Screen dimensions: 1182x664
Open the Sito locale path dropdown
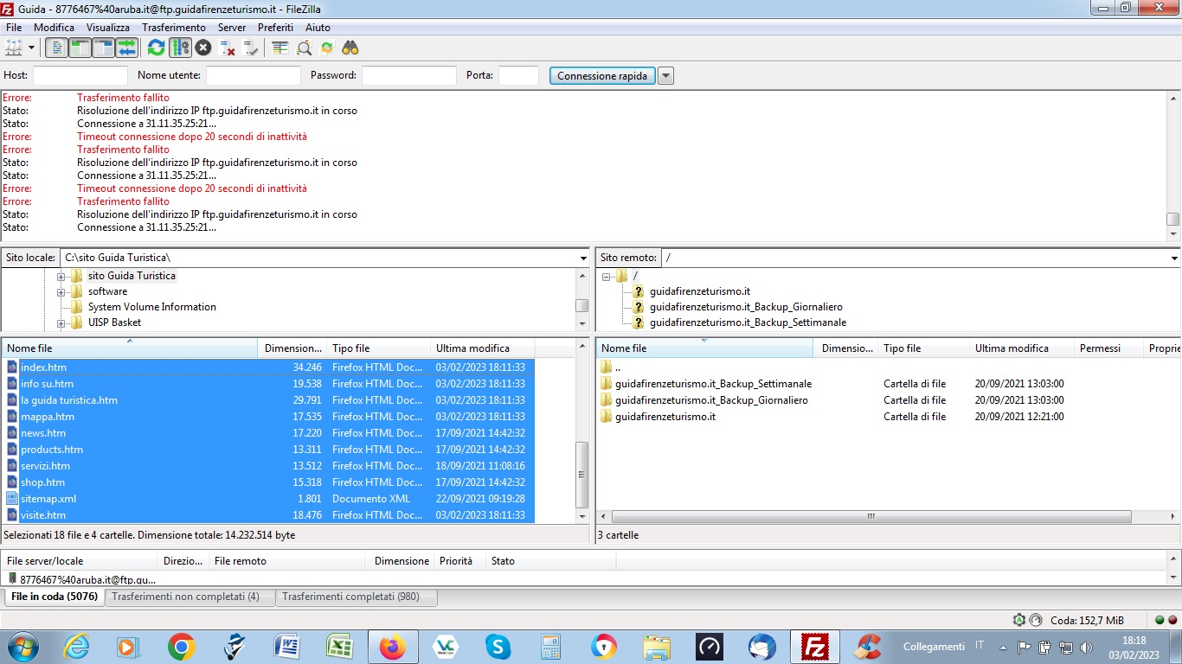pos(583,258)
